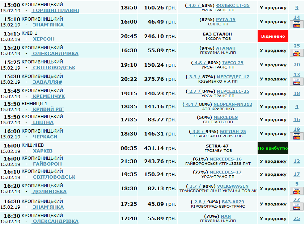The width and height of the screenshot is (305, 225).
Task: Click the IVECO 25 bus model link
Action: 233,63
